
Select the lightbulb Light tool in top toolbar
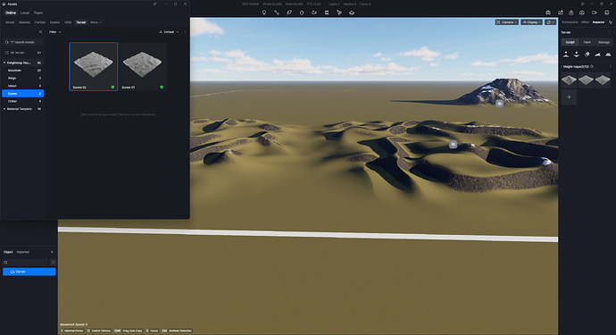(264, 13)
